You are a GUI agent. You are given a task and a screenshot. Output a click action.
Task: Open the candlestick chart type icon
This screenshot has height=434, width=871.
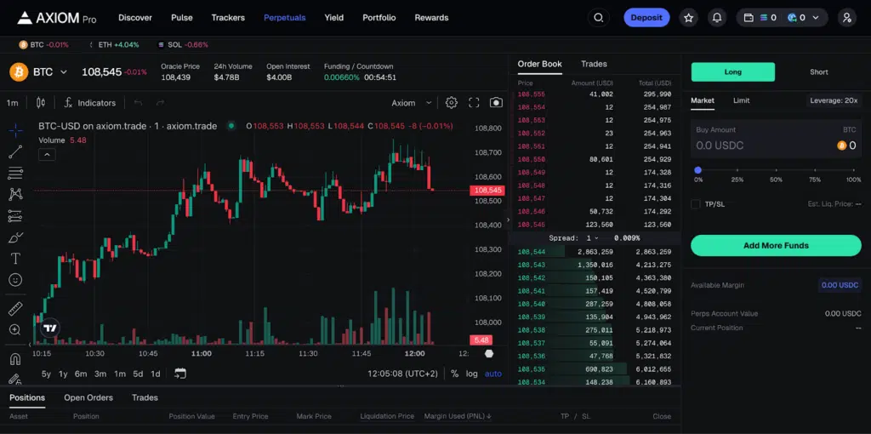click(x=41, y=103)
